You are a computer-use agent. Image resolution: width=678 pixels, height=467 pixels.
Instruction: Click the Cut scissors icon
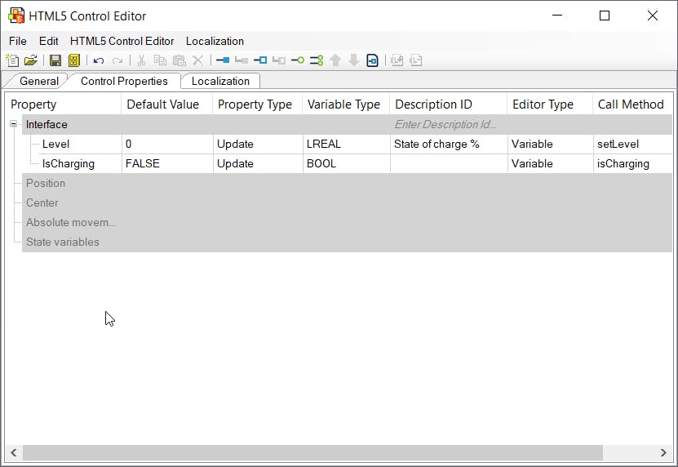click(141, 60)
